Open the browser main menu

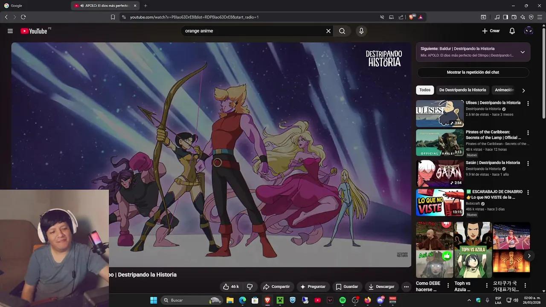click(x=540, y=17)
